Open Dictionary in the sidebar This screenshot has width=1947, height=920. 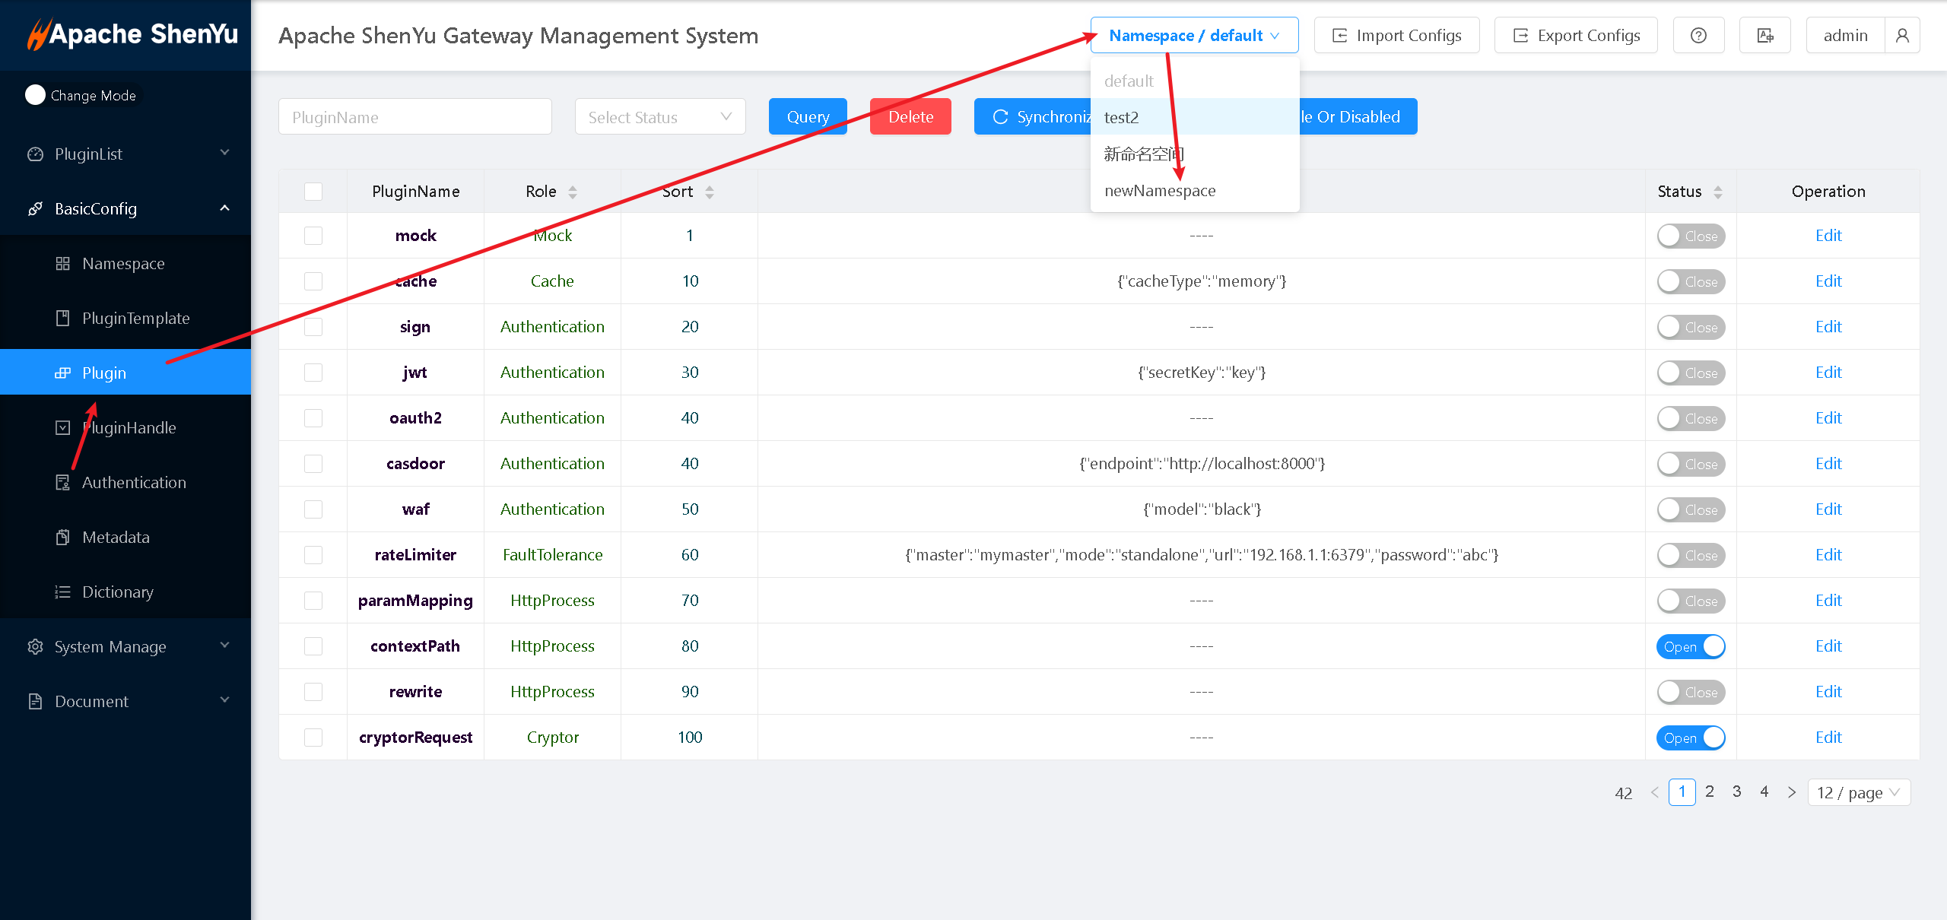coord(118,592)
